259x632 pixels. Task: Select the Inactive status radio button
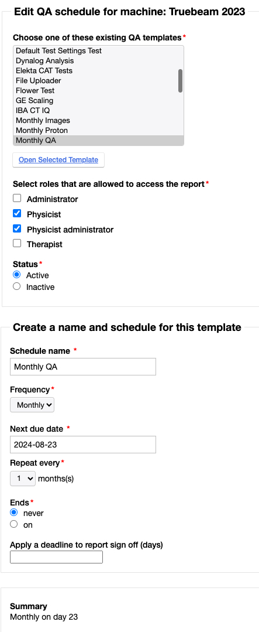(16, 286)
